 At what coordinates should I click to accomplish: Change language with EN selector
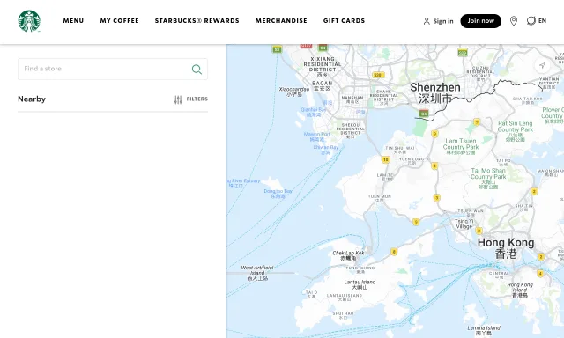(537, 21)
